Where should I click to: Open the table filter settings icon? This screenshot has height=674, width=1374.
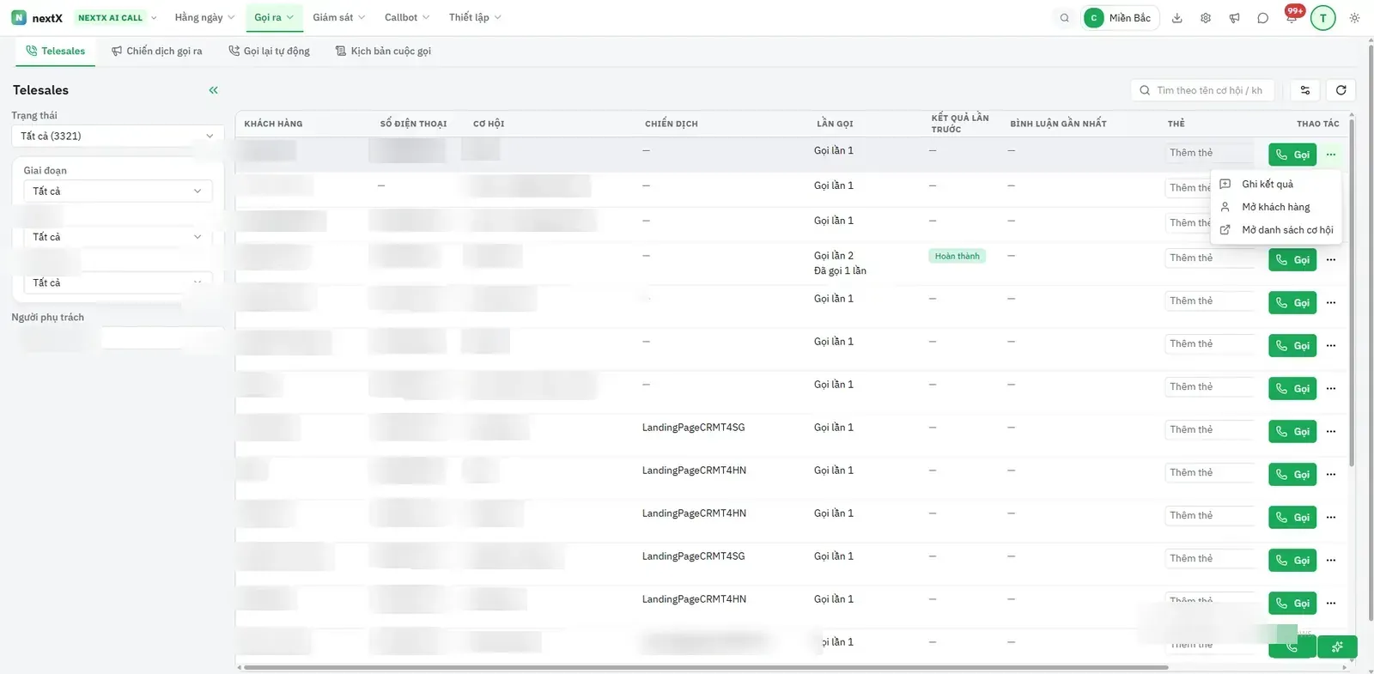tap(1305, 90)
